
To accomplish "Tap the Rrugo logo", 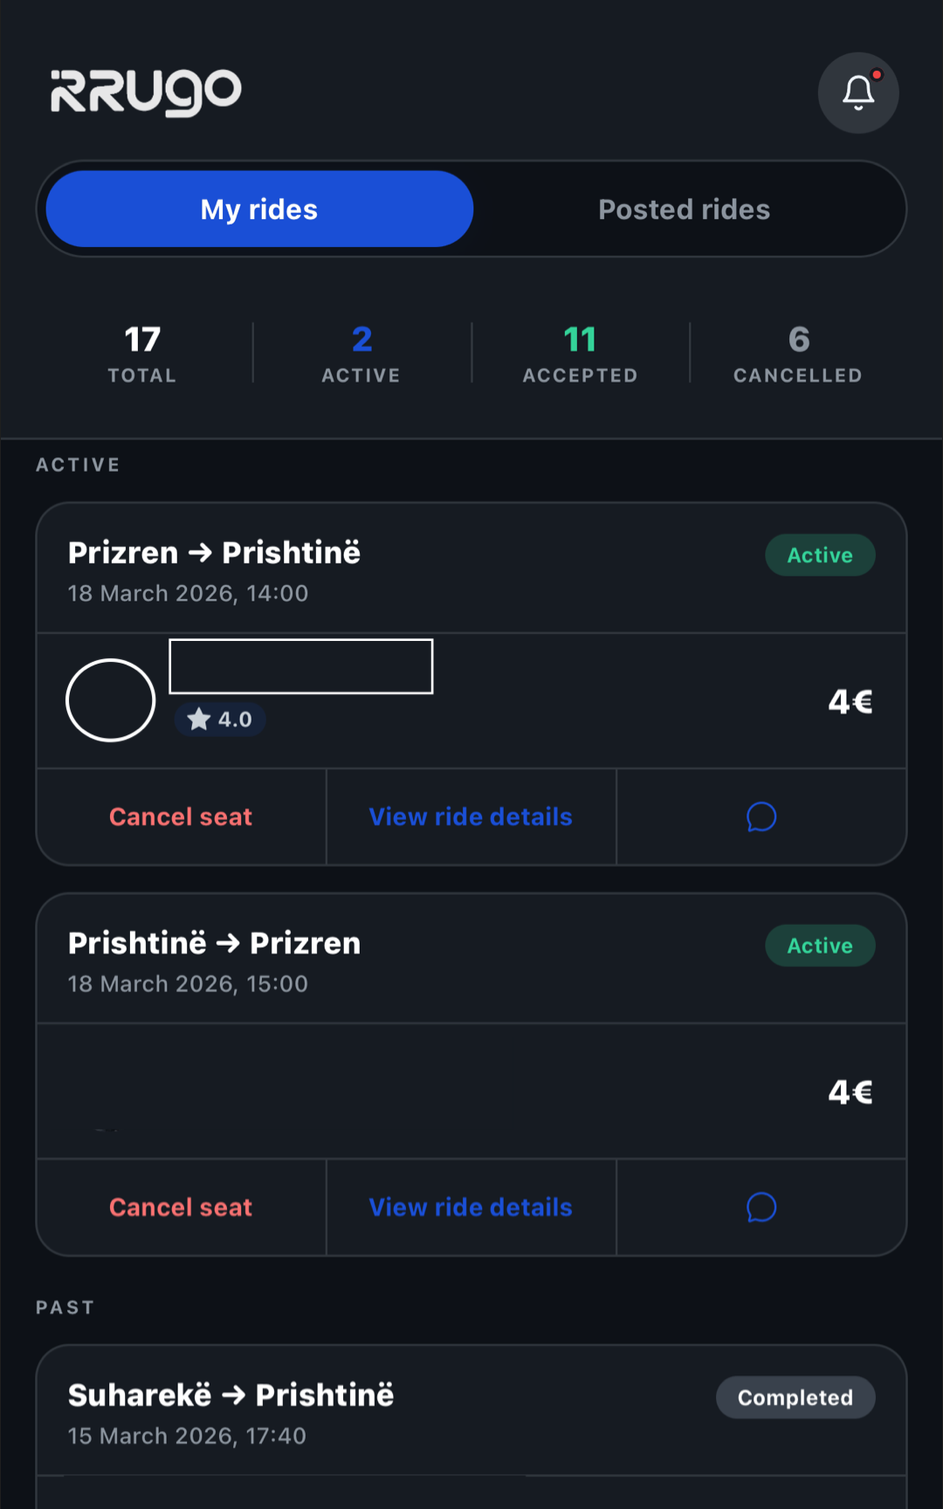I will point(146,92).
